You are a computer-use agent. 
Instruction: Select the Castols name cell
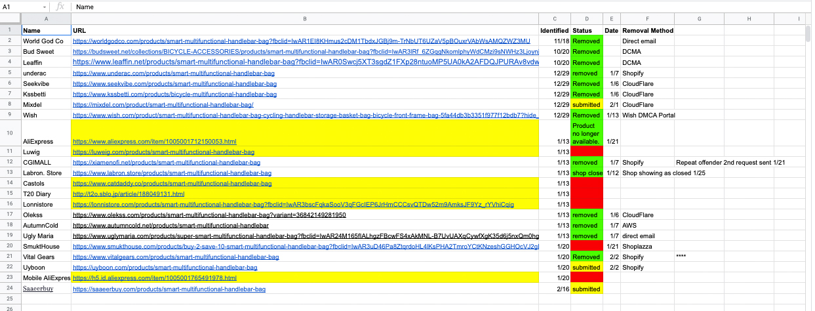(46, 184)
